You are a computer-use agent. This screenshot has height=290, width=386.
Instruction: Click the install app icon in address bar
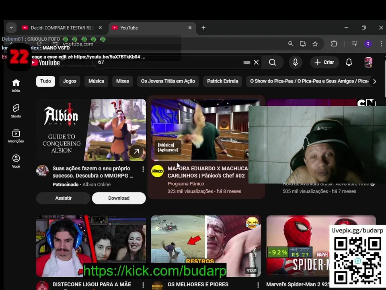pyautogui.click(x=303, y=43)
